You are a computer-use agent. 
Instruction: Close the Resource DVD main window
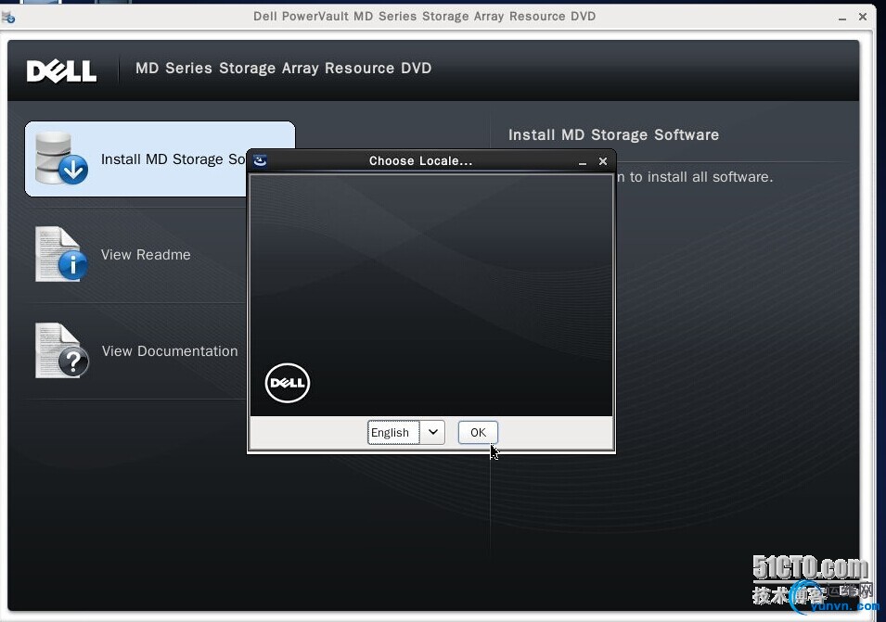tap(863, 17)
